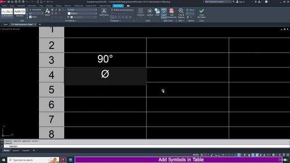Expand the Formatting panel
The width and height of the screenshot is (290, 163).
click(71, 21)
